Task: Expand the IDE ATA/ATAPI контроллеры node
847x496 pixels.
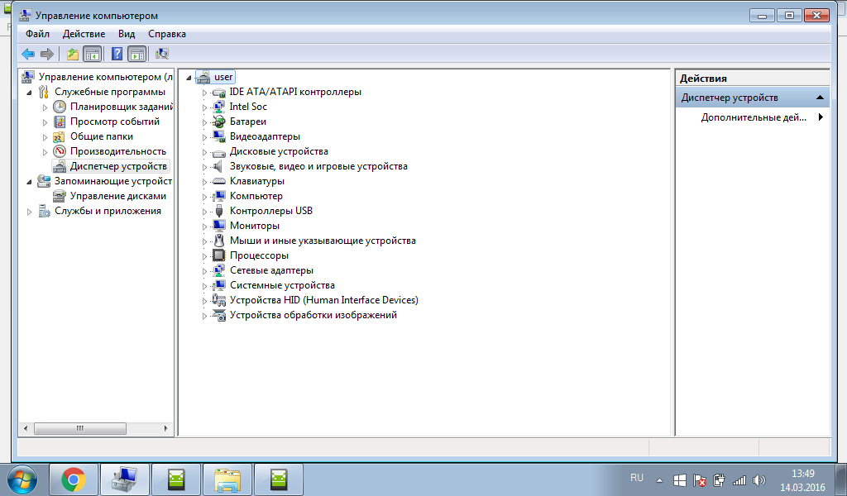Action: click(205, 93)
